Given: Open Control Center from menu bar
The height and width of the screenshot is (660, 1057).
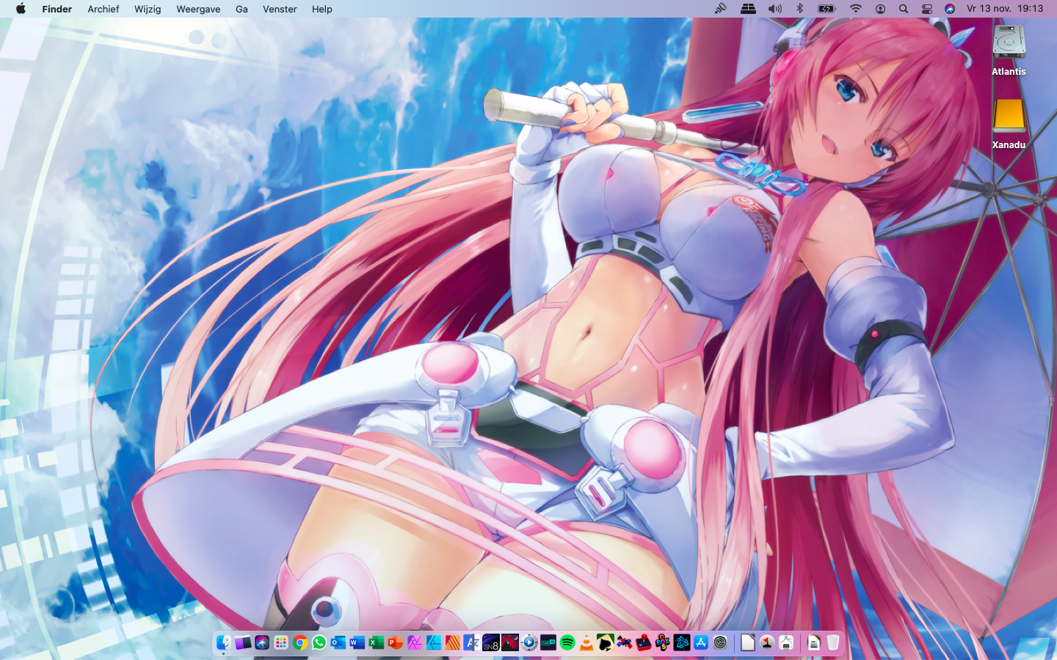Looking at the screenshot, I should 926,9.
